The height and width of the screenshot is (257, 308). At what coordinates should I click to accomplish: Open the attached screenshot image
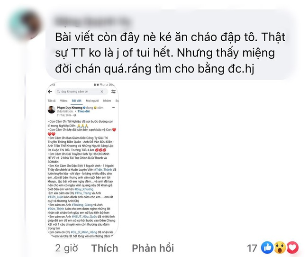point(82,160)
